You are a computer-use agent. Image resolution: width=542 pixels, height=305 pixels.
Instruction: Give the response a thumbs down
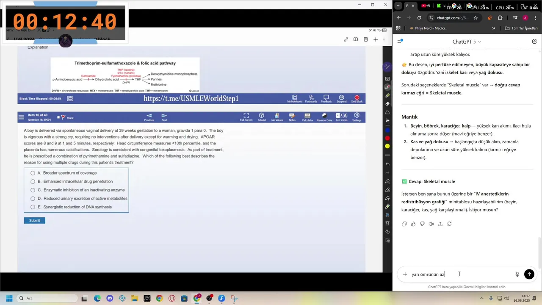(x=422, y=224)
